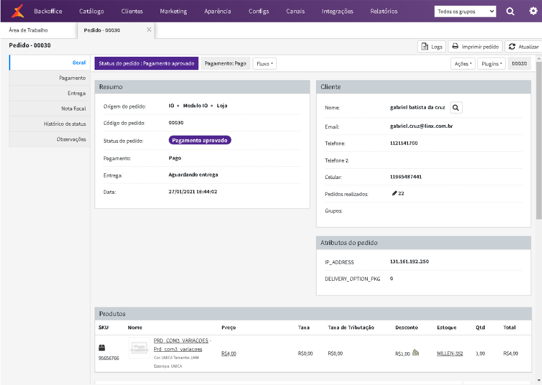542x385 pixels.
Task: Close the Pedido - 00030 tab
Action: click(149, 30)
